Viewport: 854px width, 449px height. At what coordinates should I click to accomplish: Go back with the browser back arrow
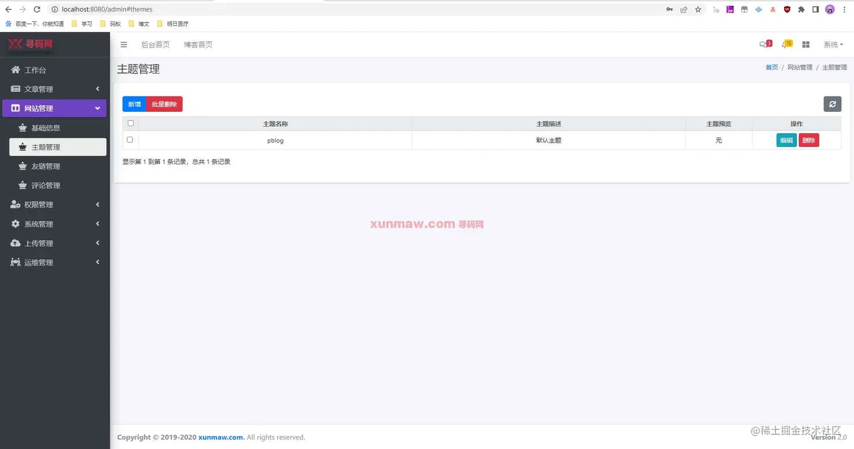[x=8, y=9]
